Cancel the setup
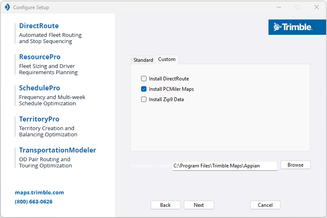 (x=265, y=205)
